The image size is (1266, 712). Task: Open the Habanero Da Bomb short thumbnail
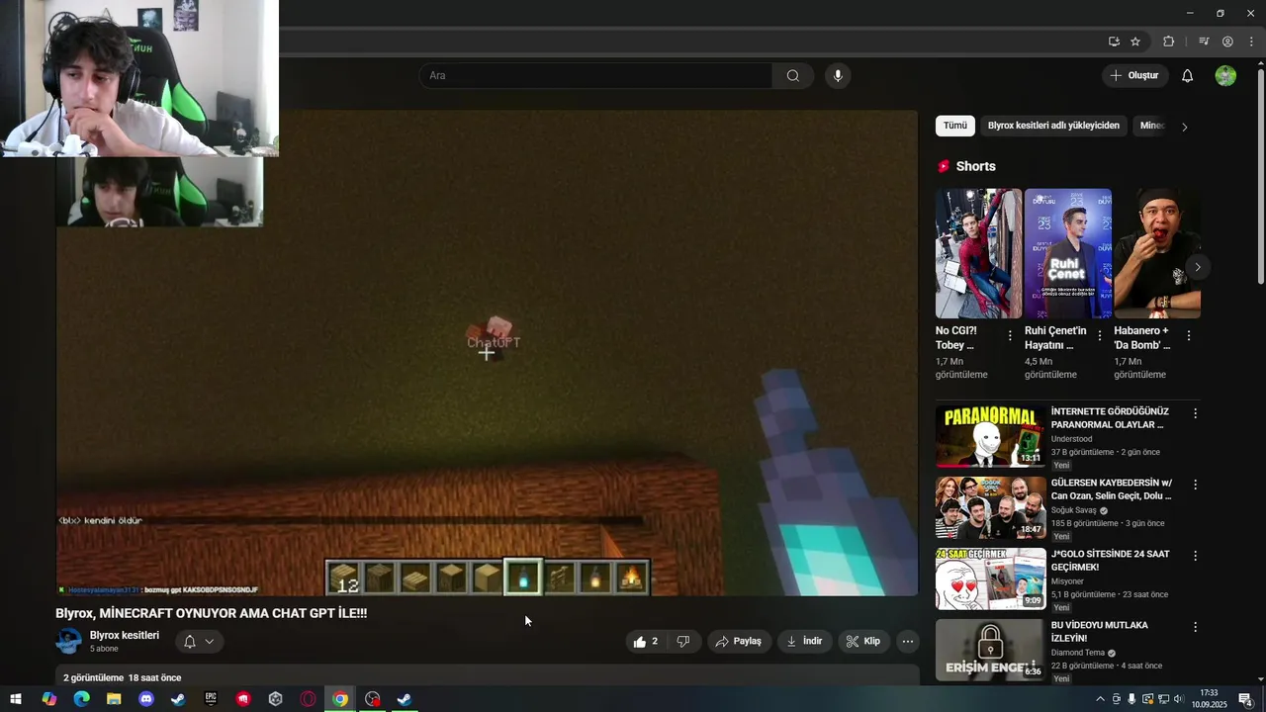tap(1157, 253)
